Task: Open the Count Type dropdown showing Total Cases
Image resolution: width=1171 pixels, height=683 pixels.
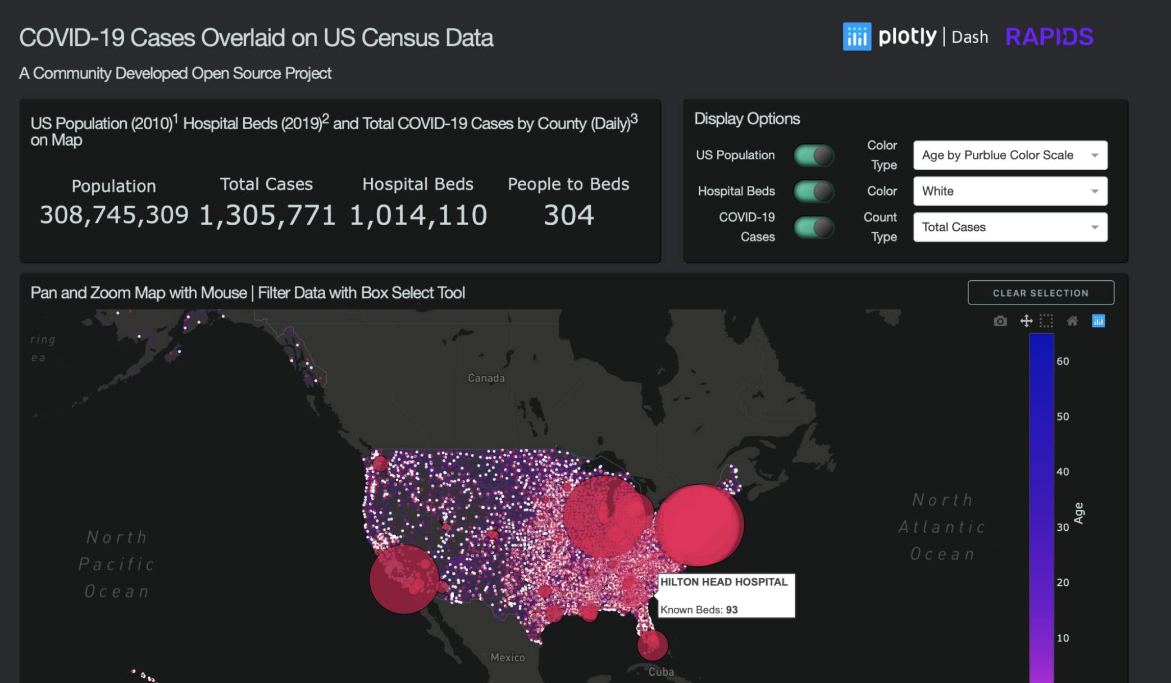Action: pos(1009,227)
